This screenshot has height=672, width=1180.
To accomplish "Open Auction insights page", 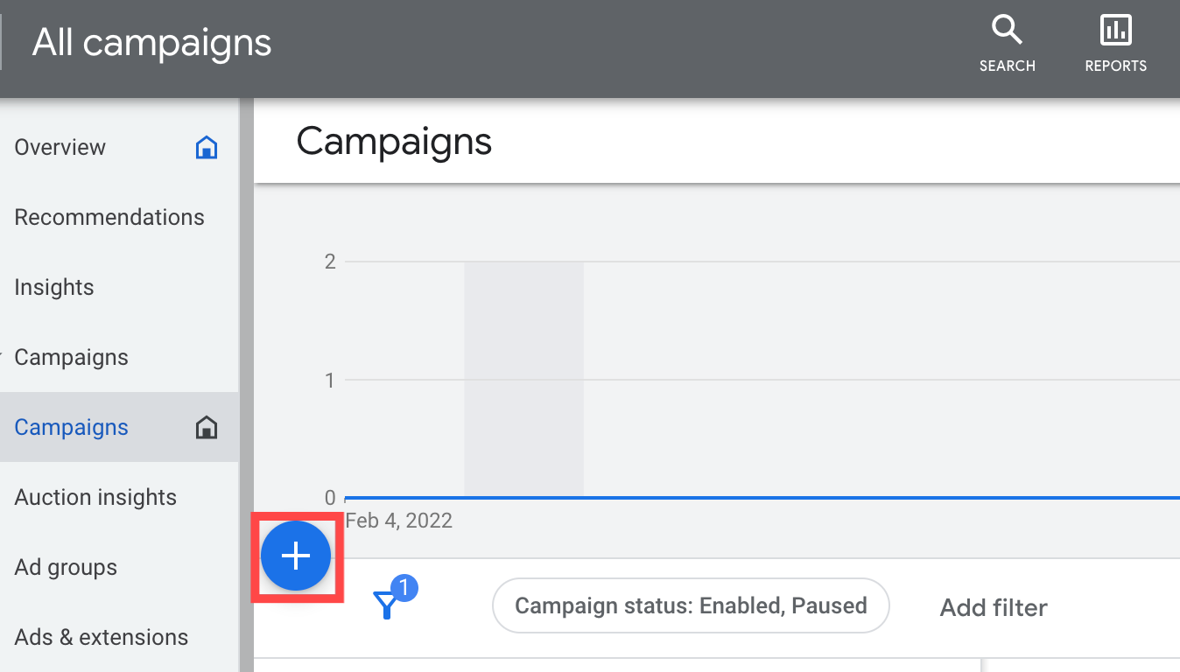I will [95, 497].
